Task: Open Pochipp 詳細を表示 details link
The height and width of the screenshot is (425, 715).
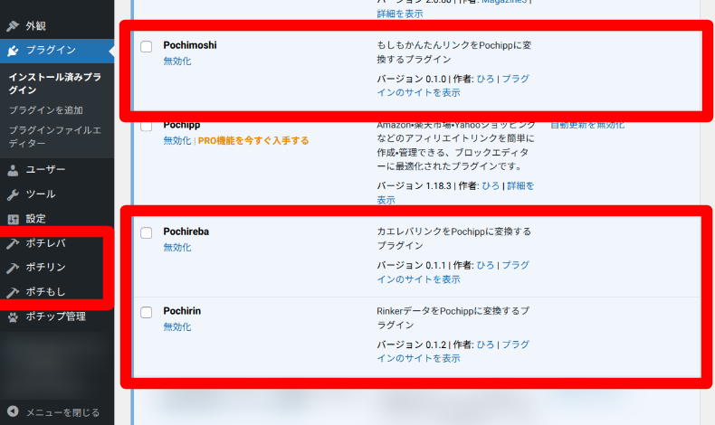Action: [455, 193]
